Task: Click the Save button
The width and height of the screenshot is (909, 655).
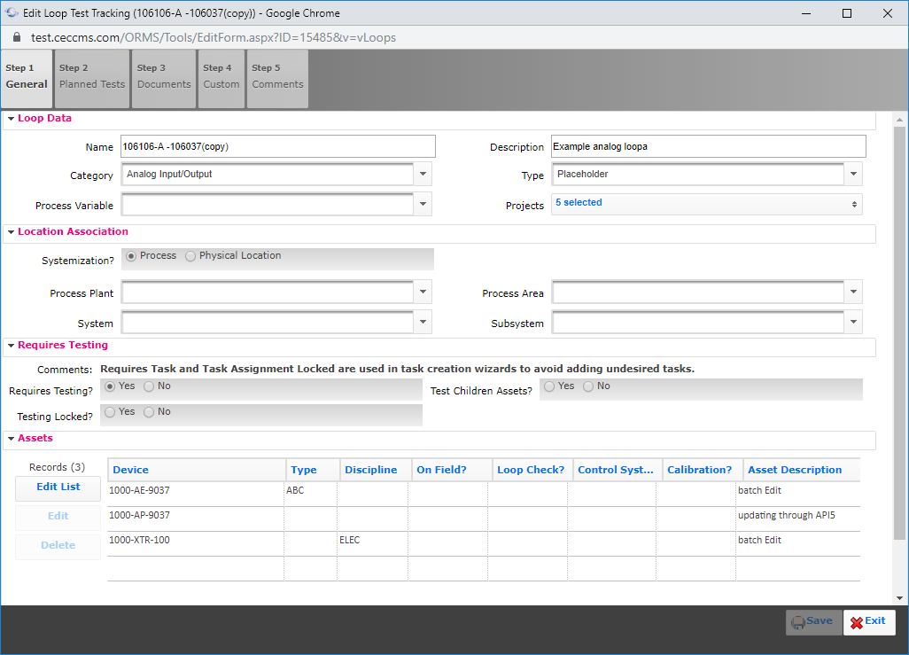Action: [813, 622]
